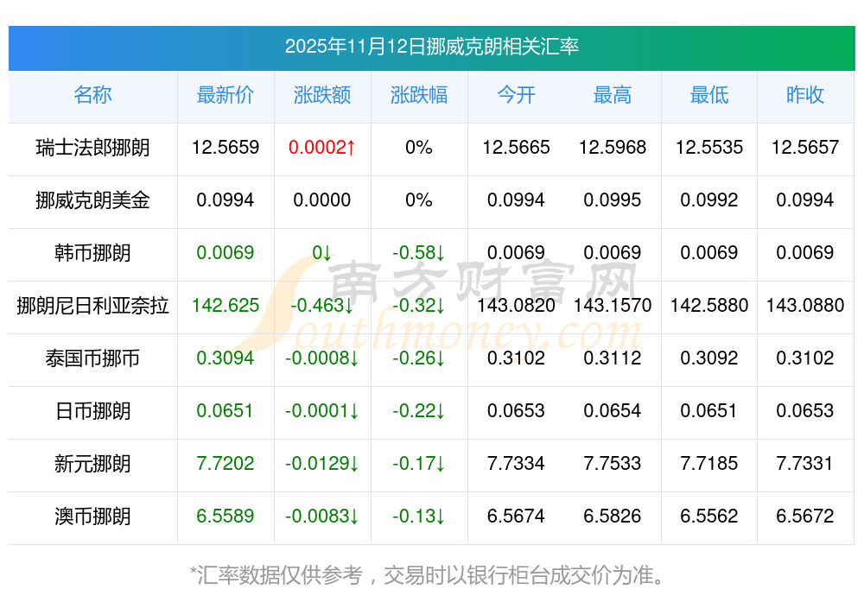
Task: Click the 昨收 column header
Action: (805, 96)
